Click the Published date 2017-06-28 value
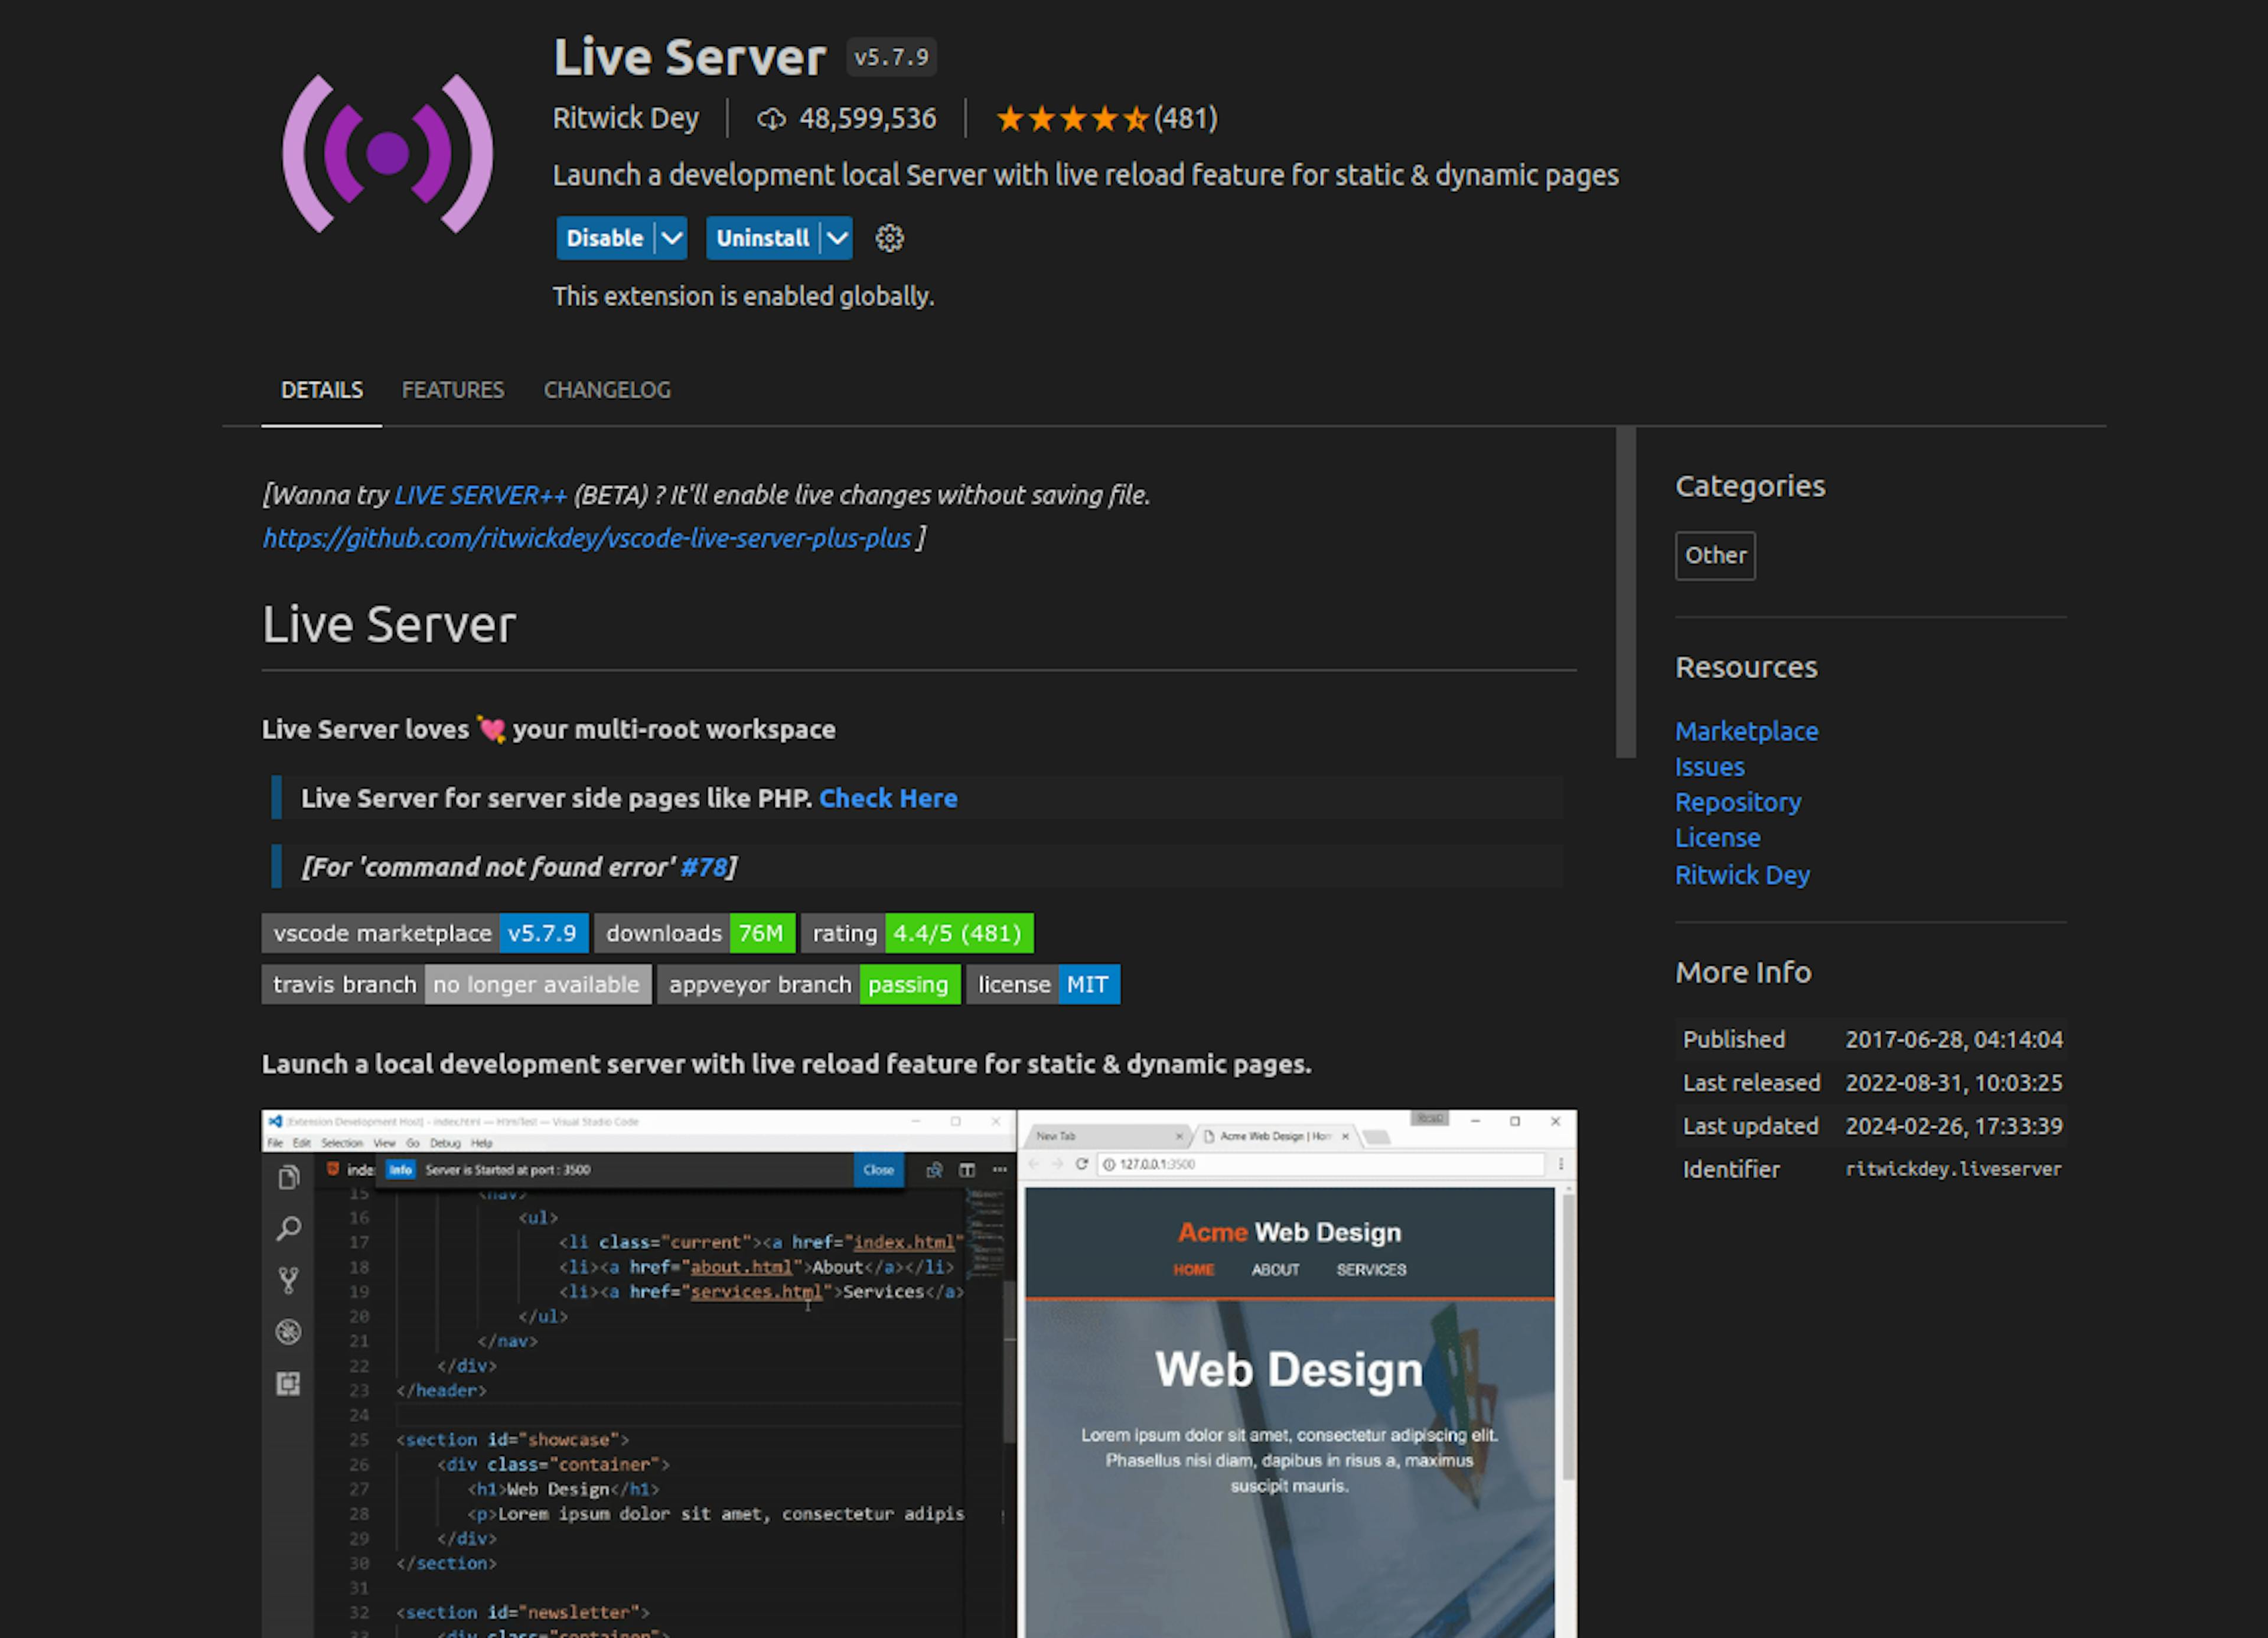The height and width of the screenshot is (1638, 2268). 1953,1039
